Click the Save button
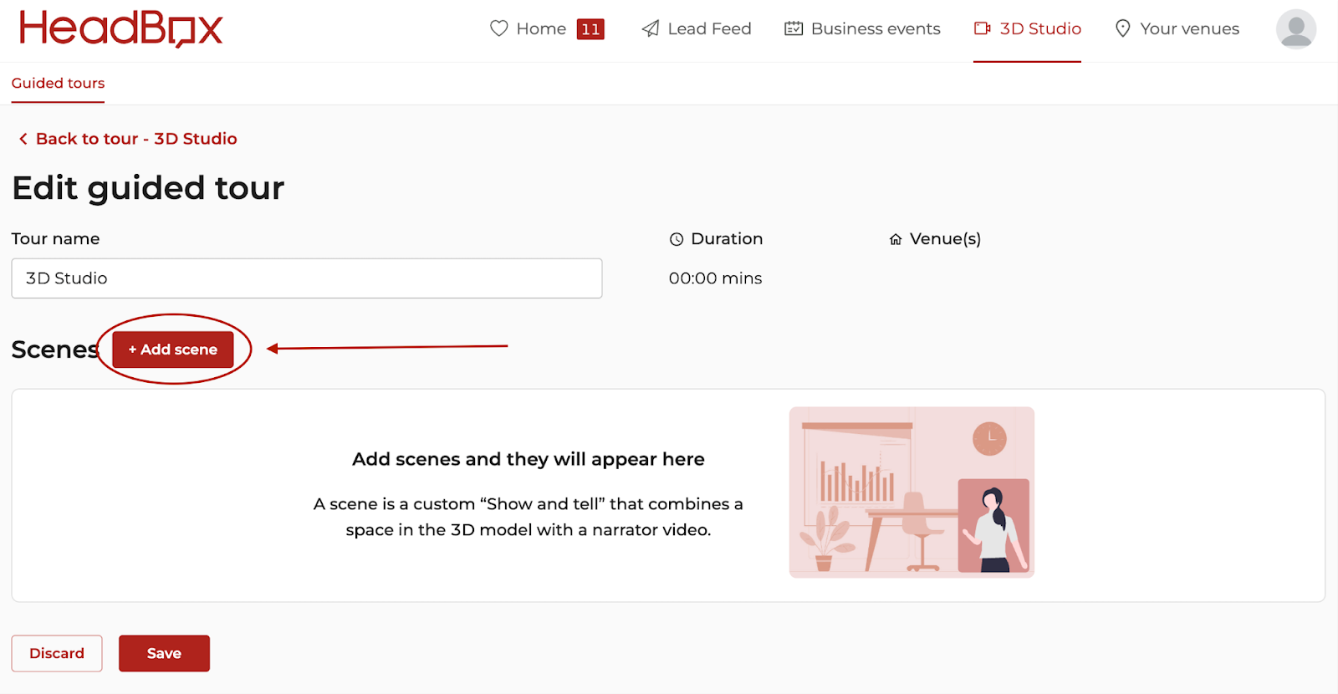 click(164, 653)
